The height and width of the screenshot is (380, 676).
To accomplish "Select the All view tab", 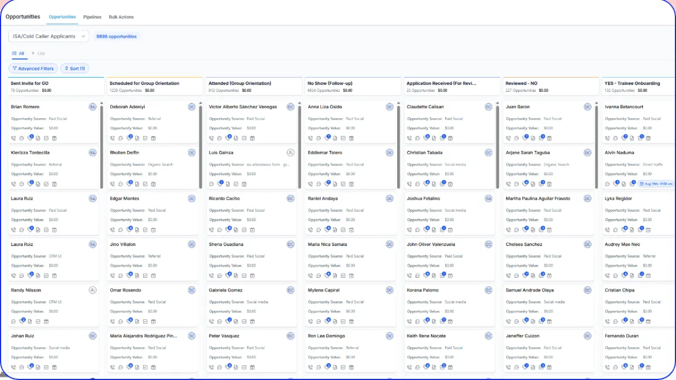I will (18, 53).
